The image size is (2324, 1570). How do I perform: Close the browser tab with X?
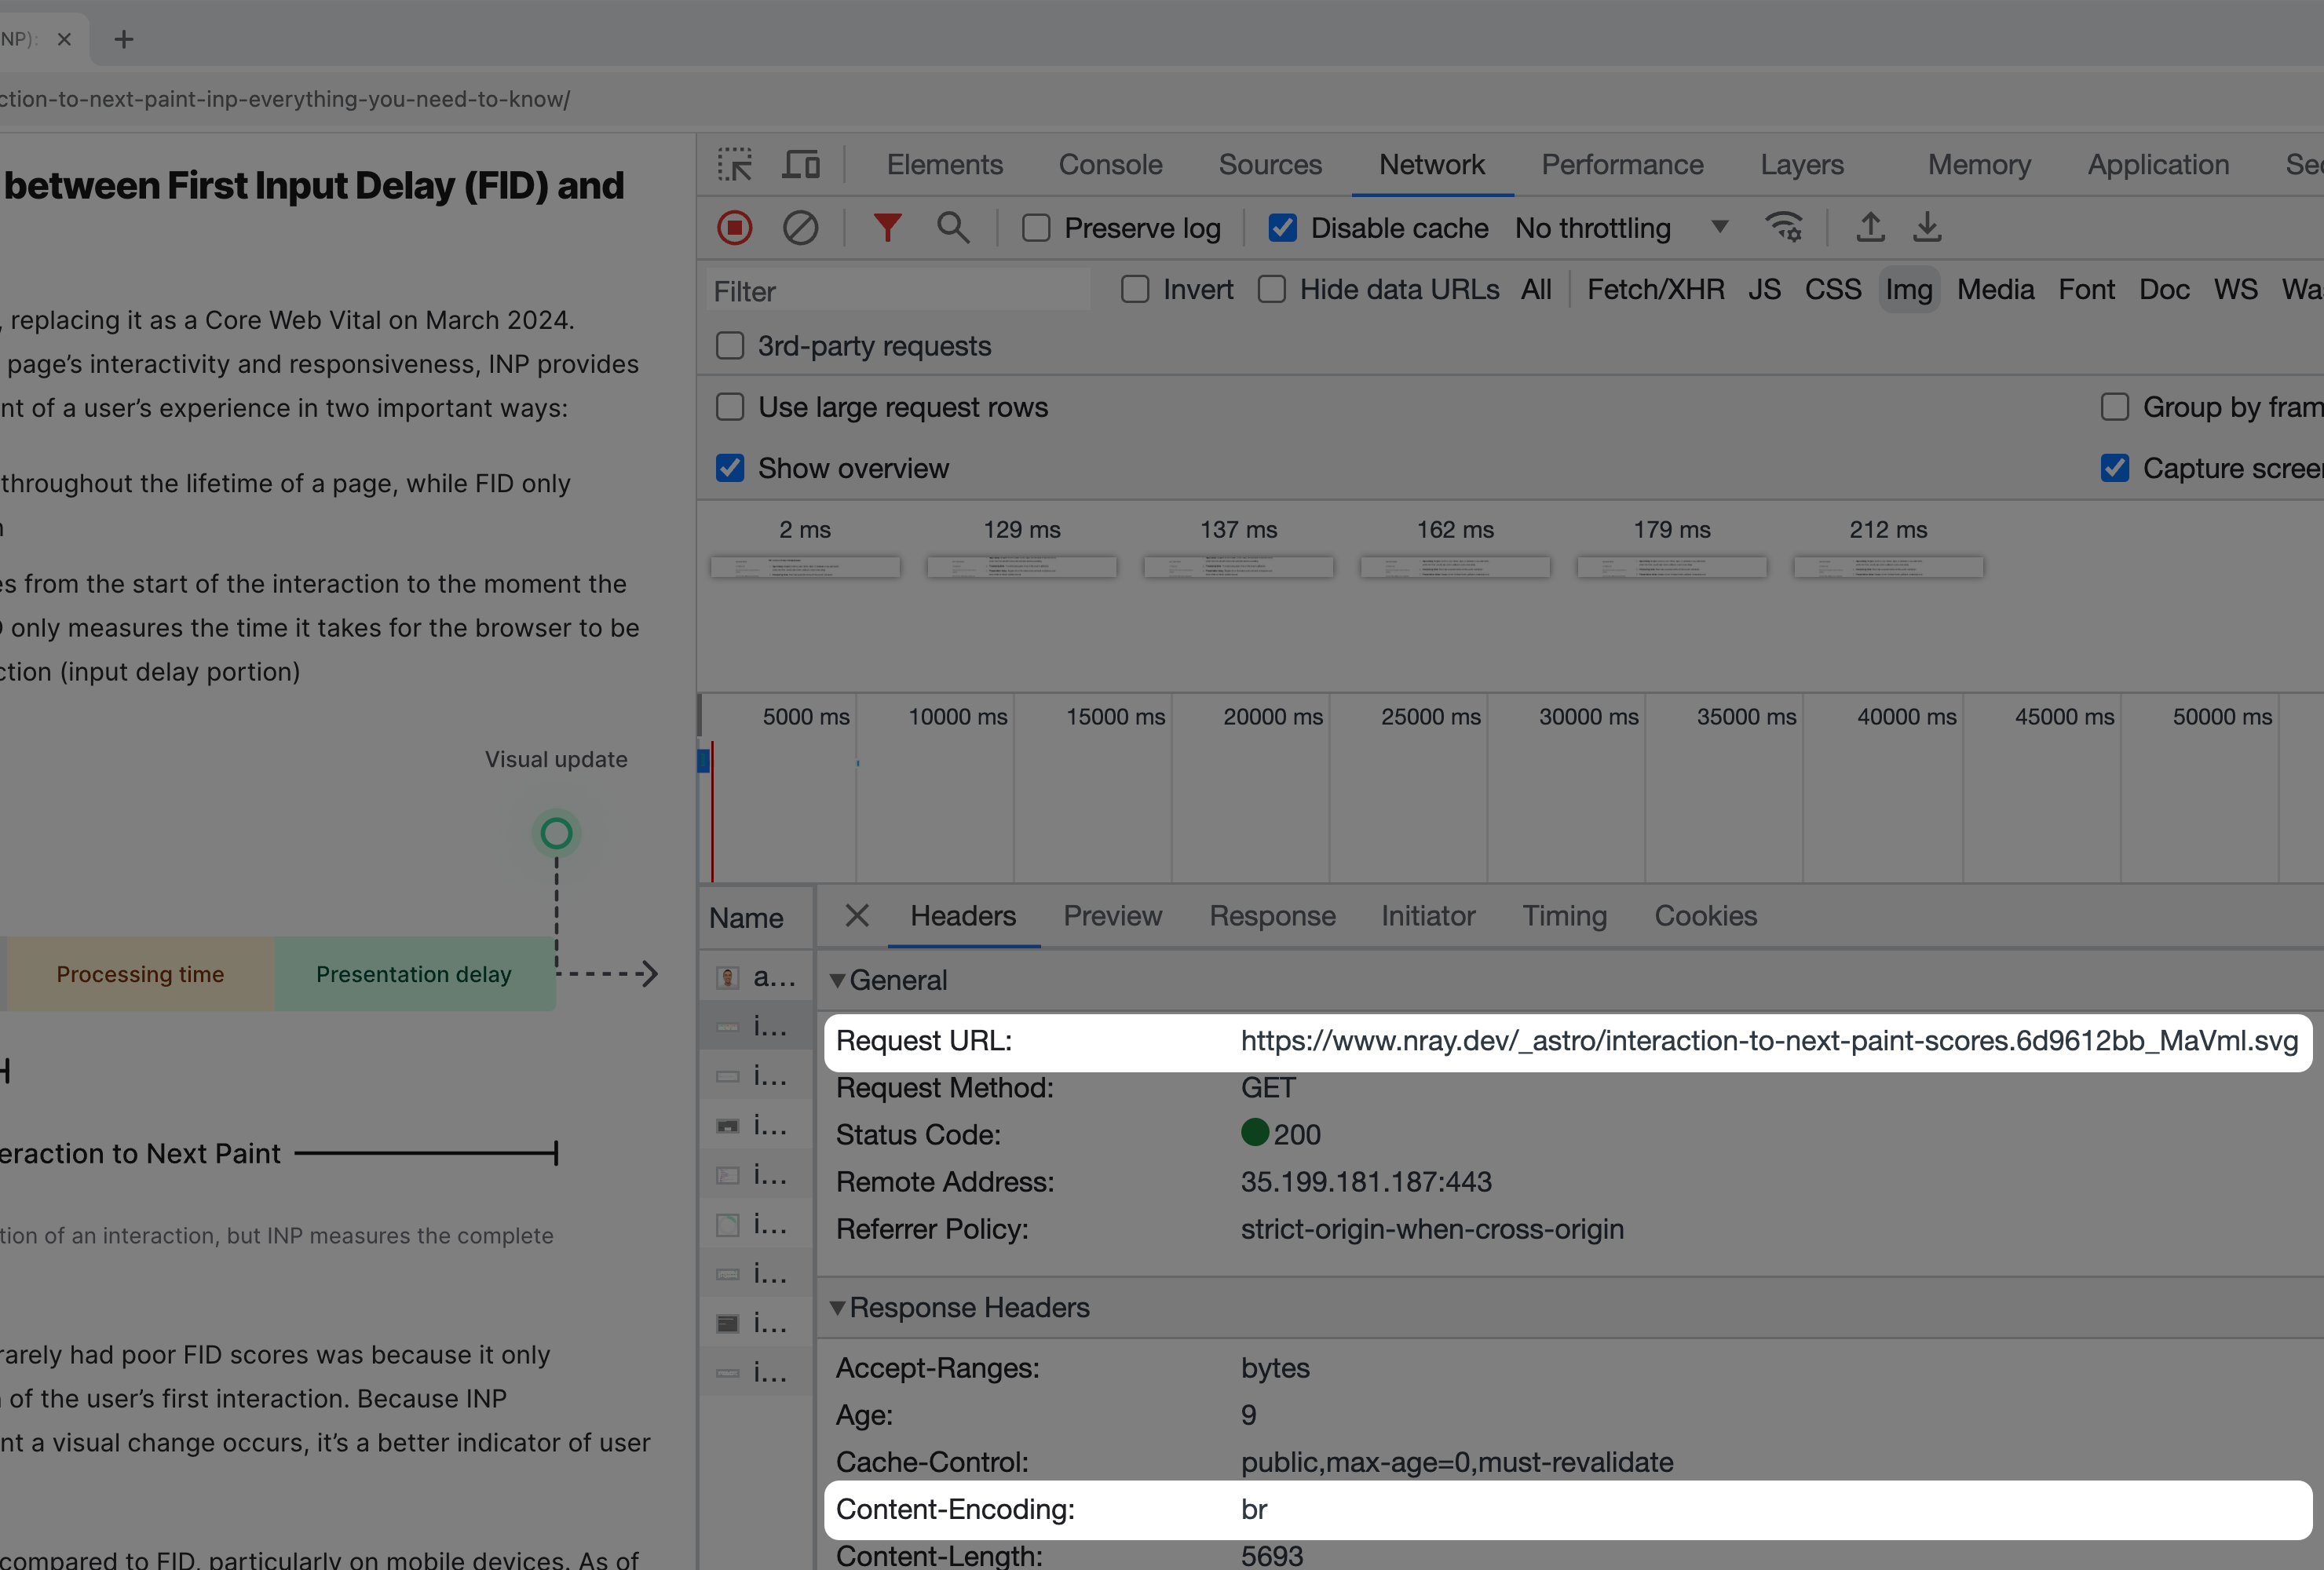pyautogui.click(x=64, y=39)
